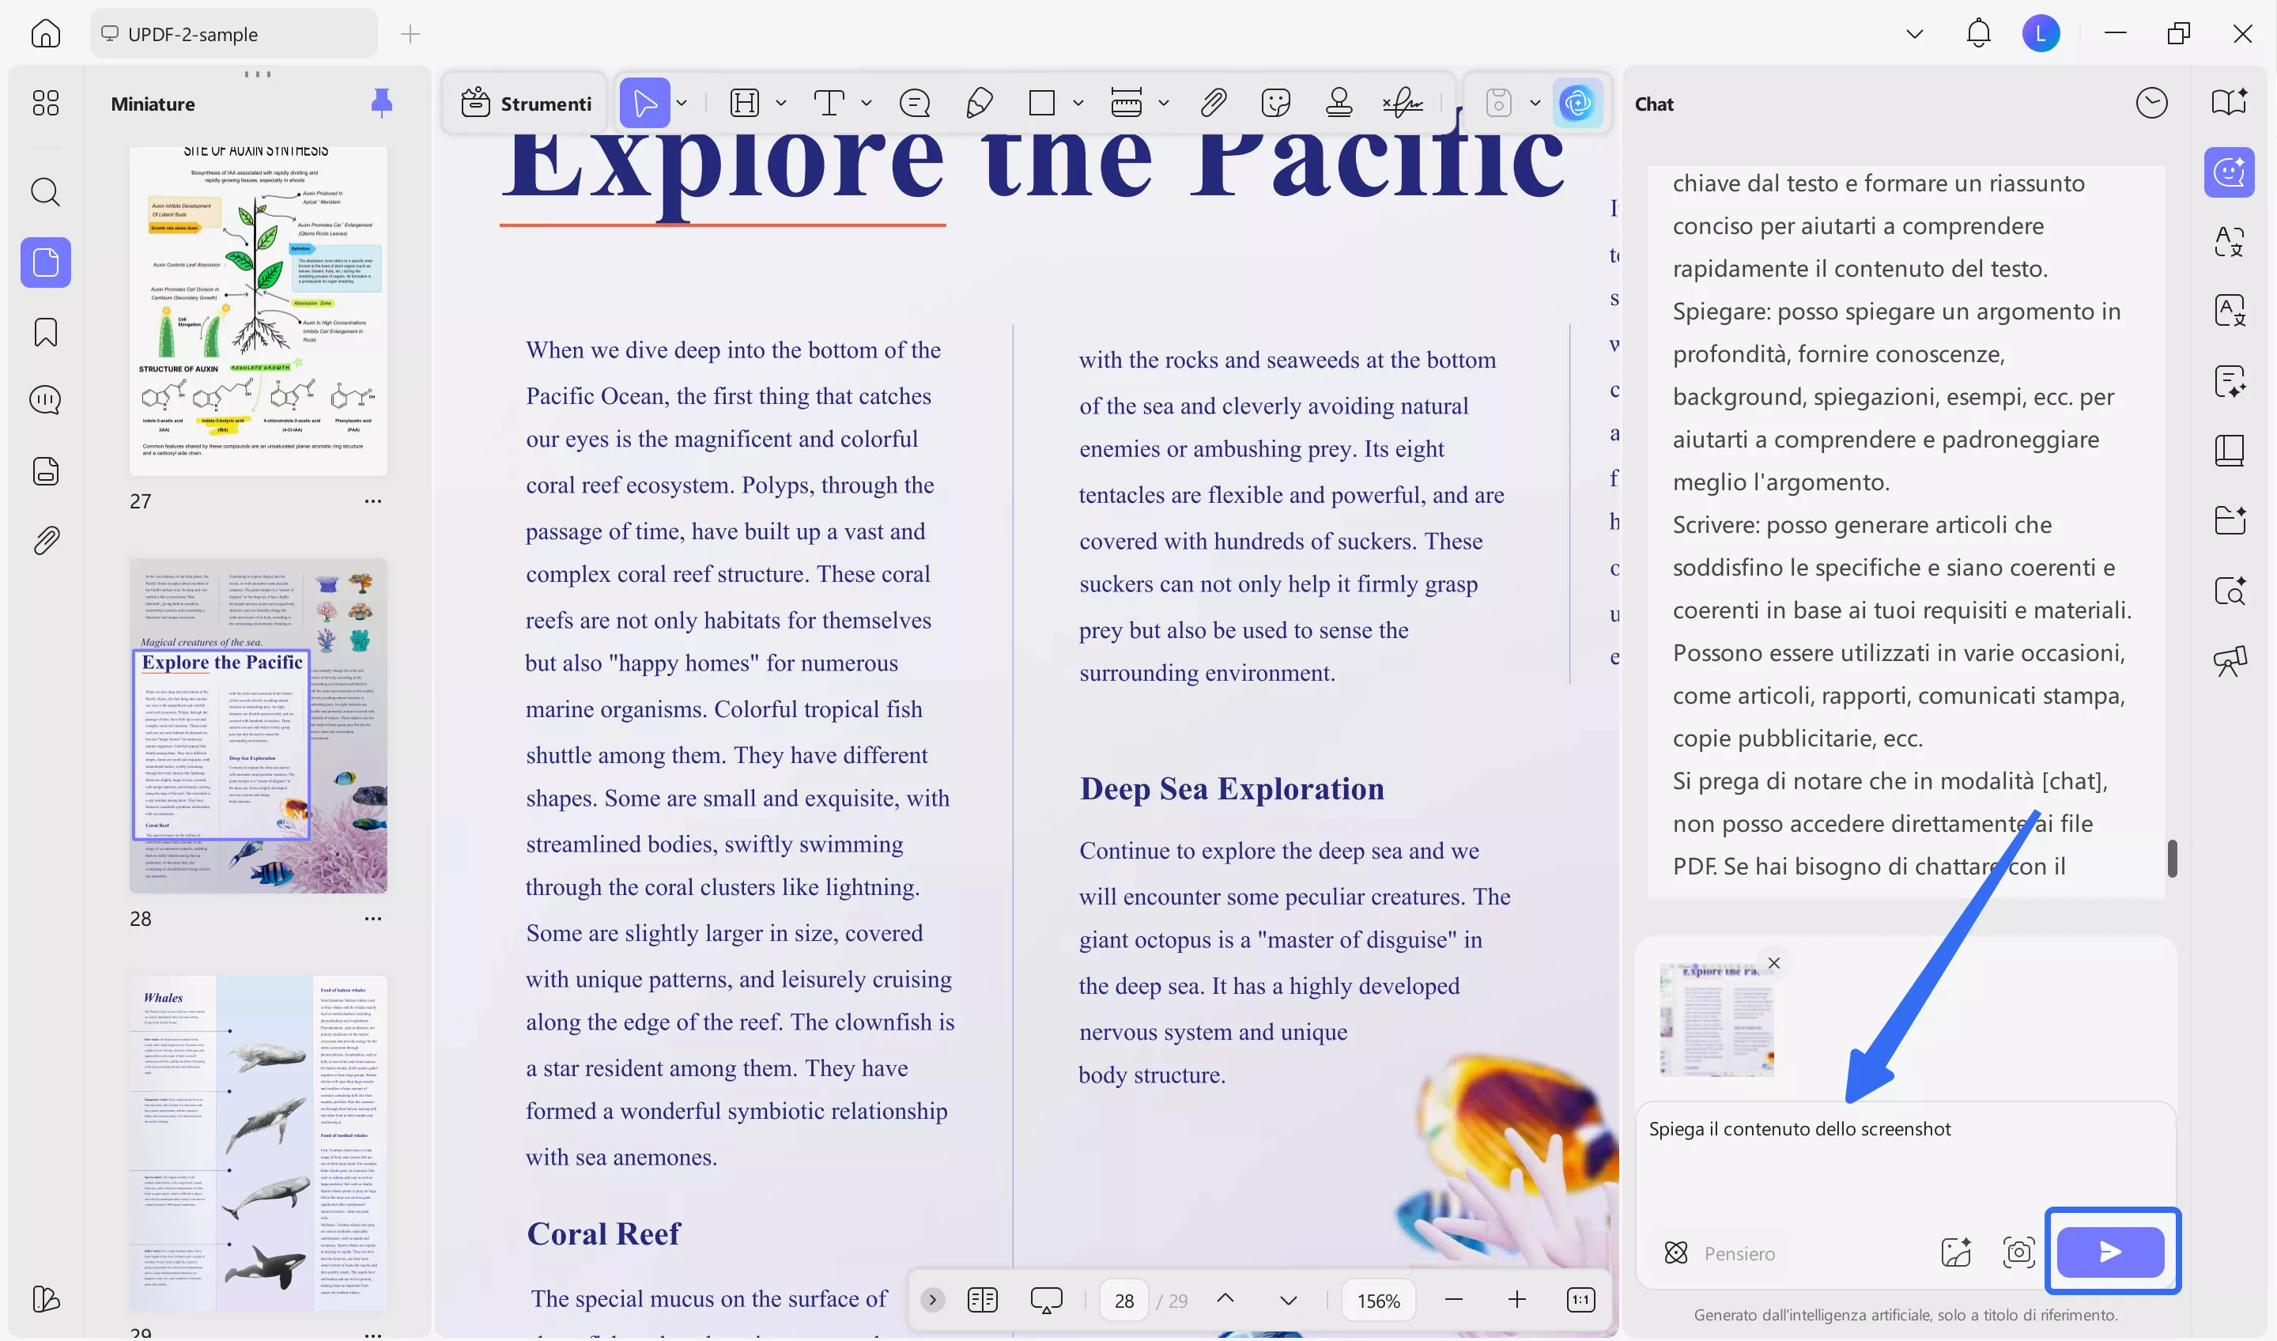Open the bookmarks panel in the left sidebar
This screenshot has height=1341, width=2277.
45,331
